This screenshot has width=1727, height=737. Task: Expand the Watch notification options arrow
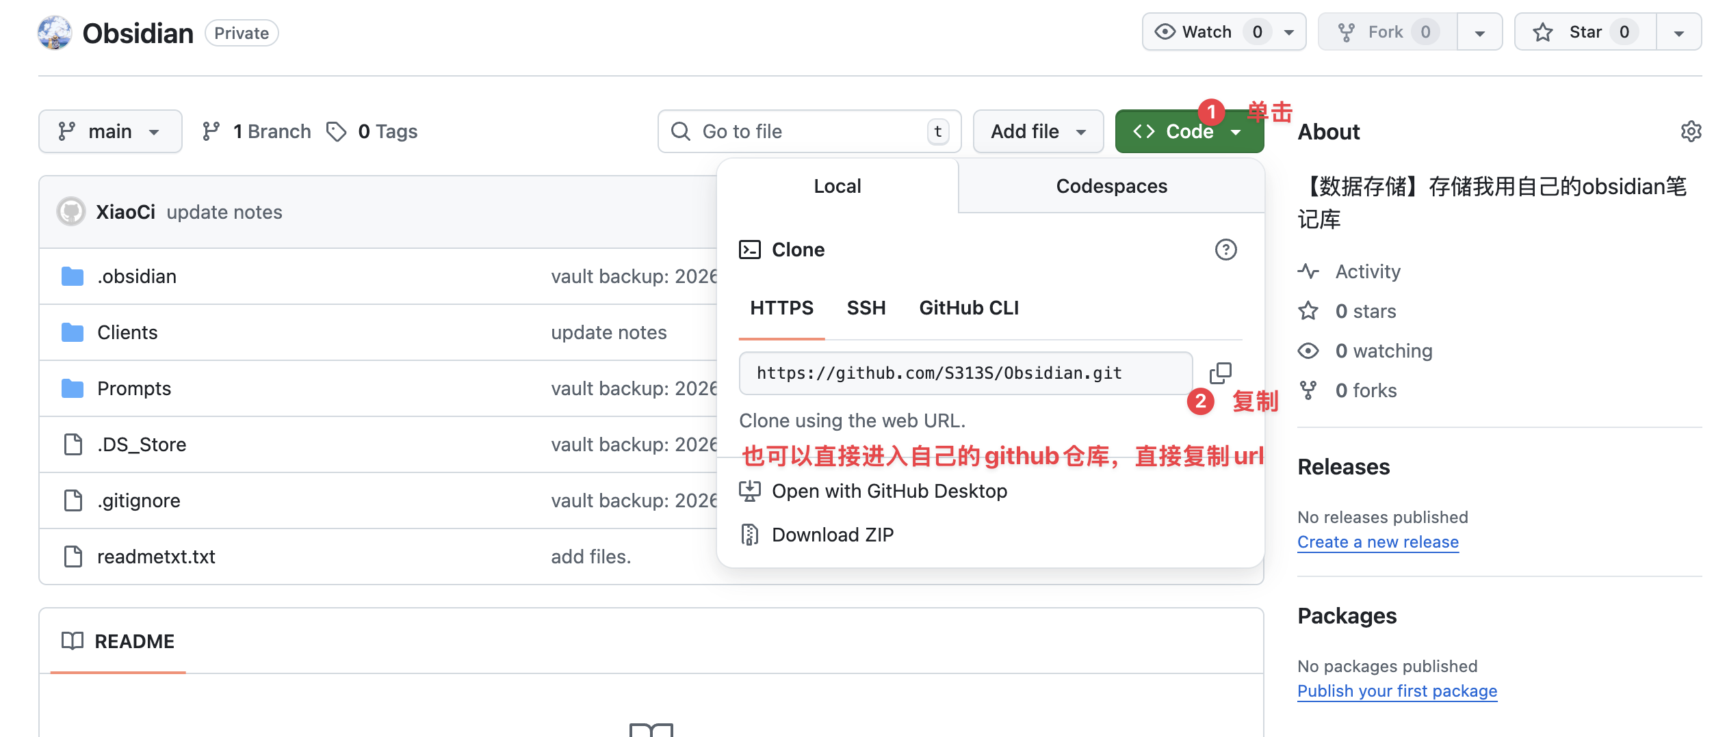pos(1289,32)
